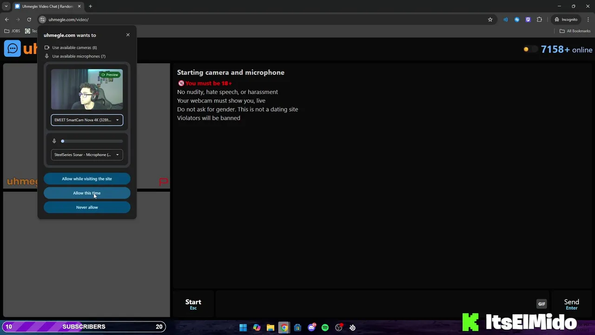Open Windows Start menu
This screenshot has height=335, width=595.
coord(243,328)
